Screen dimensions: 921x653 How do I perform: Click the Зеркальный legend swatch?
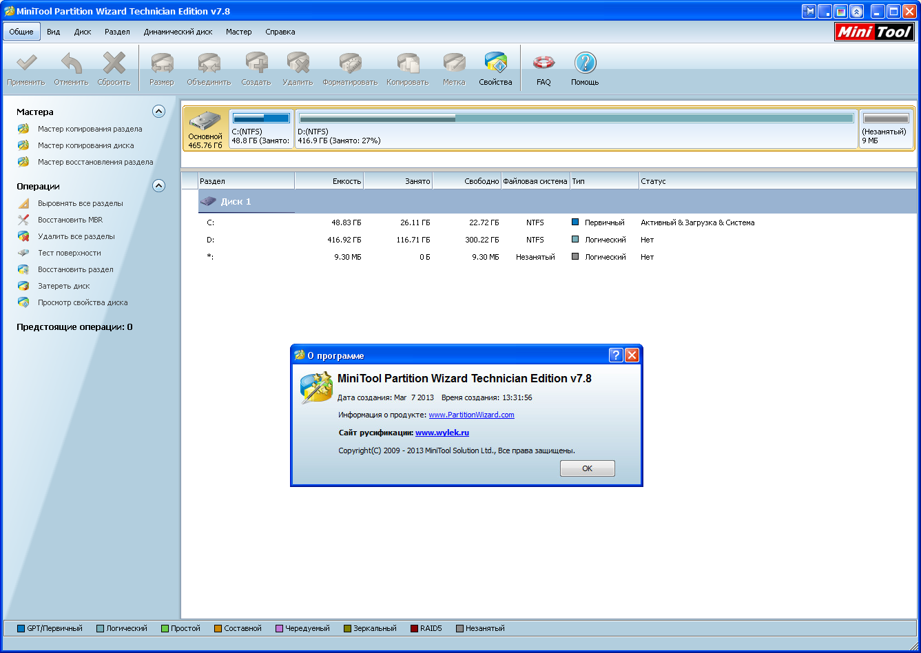348,628
